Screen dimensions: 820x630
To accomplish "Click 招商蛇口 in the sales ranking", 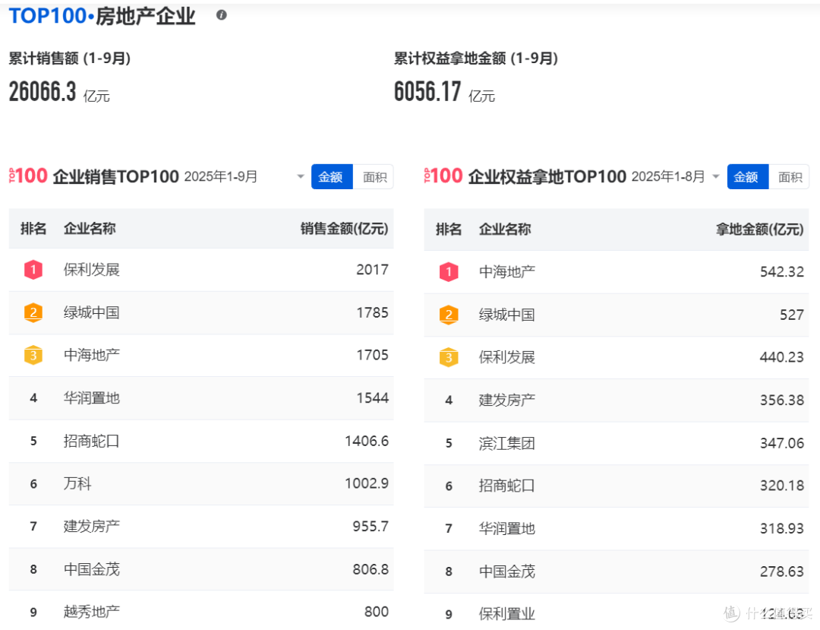I will [92, 441].
